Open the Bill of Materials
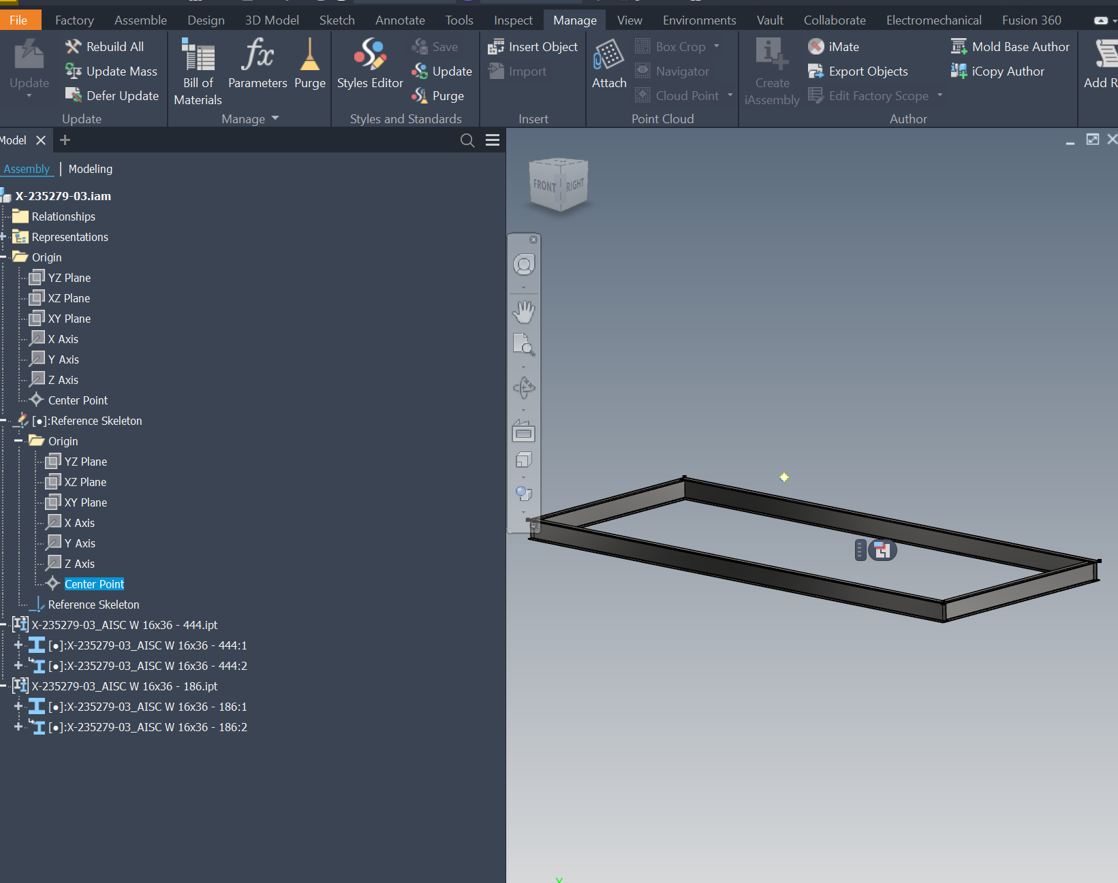1118x883 pixels. (x=197, y=68)
